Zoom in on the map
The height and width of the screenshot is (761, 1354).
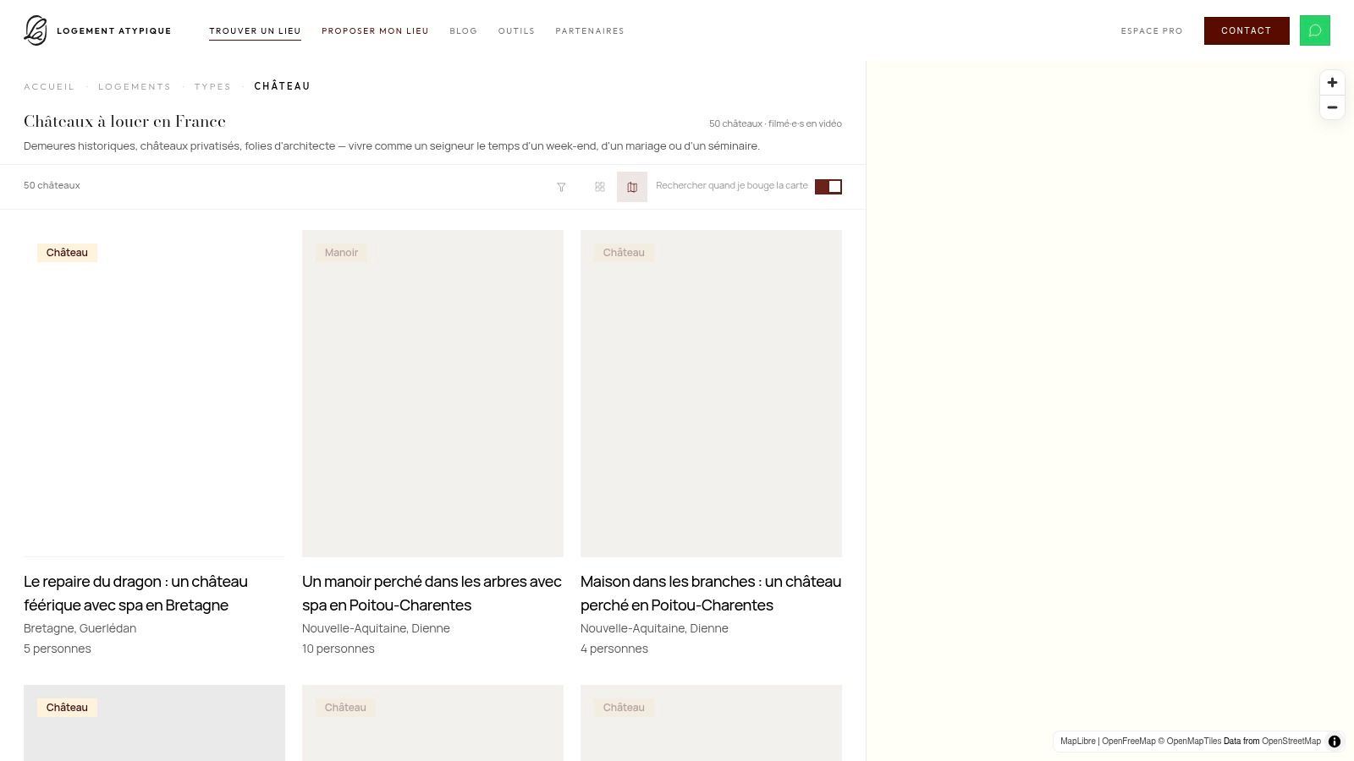(x=1332, y=83)
